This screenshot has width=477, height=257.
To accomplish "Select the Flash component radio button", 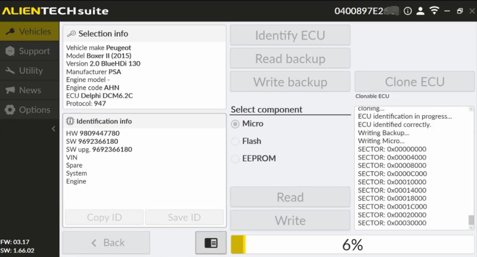I will [x=235, y=141].
